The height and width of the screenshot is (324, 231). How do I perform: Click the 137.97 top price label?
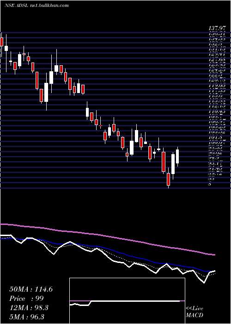[217, 29]
